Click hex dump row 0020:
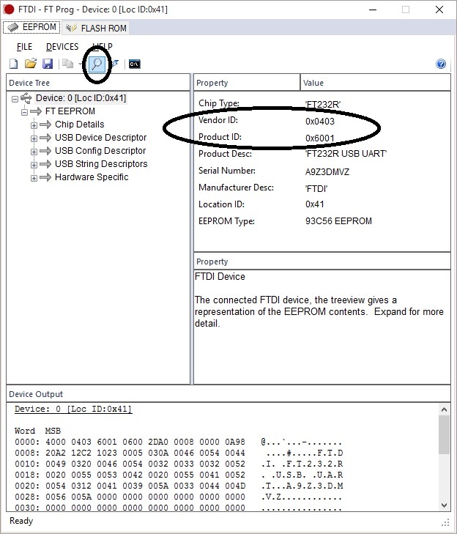Viewport: 457px width, 534px height. (179, 486)
